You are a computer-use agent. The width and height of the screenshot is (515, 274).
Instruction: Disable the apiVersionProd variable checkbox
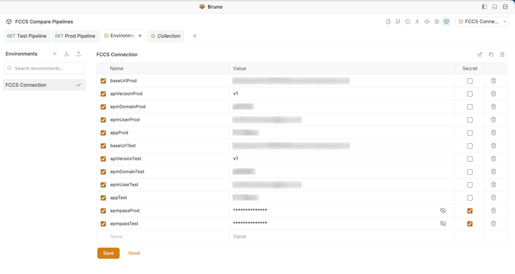coord(103,94)
